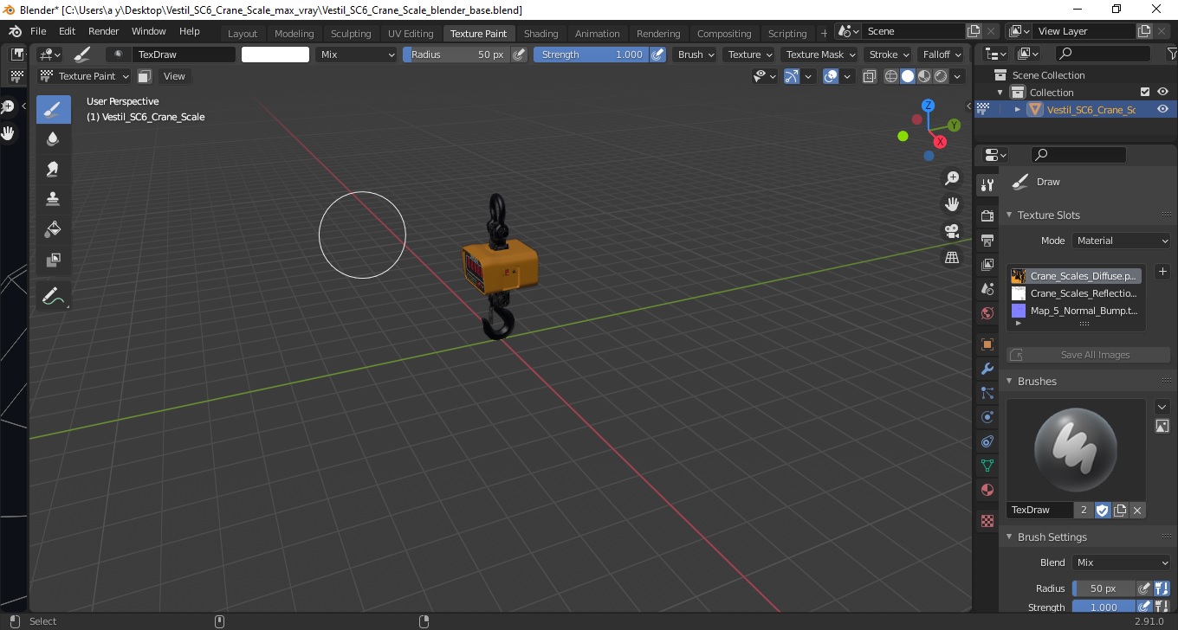The height and width of the screenshot is (630, 1178).
Task: Toggle X-ray mode
Action: 870,76
